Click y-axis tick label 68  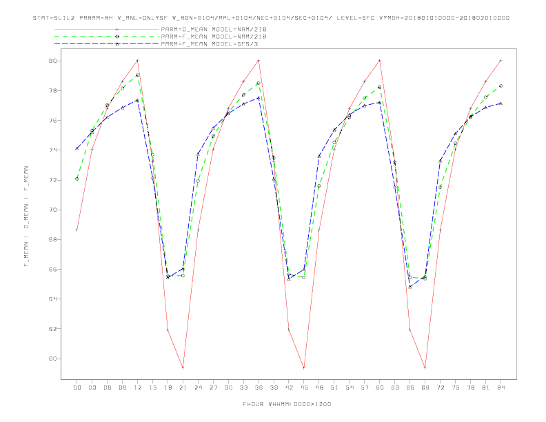[52, 239]
